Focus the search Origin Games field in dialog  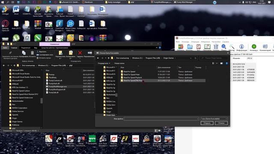(214, 58)
